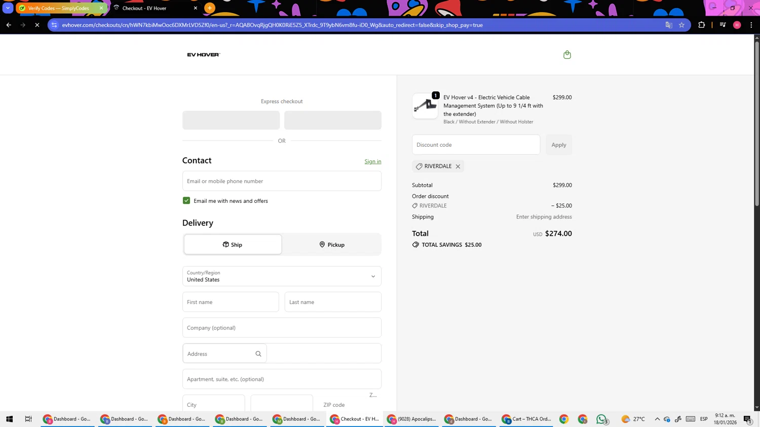Screen dimensions: 760x427
Task: Click the Apply discount button
Action: pos(559,145)
